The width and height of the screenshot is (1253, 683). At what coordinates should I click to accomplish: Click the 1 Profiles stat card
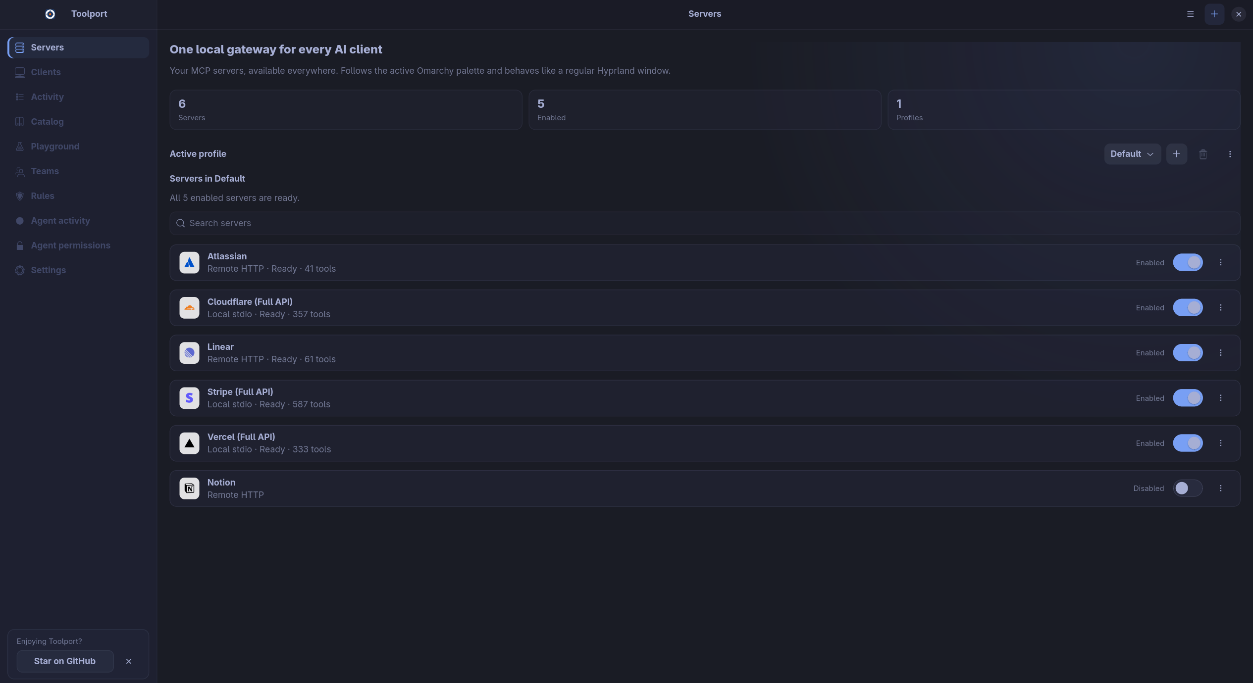click(x=1064, y=110)
